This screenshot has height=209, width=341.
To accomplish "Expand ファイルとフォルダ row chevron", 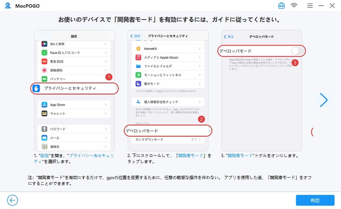I will 200,66.
